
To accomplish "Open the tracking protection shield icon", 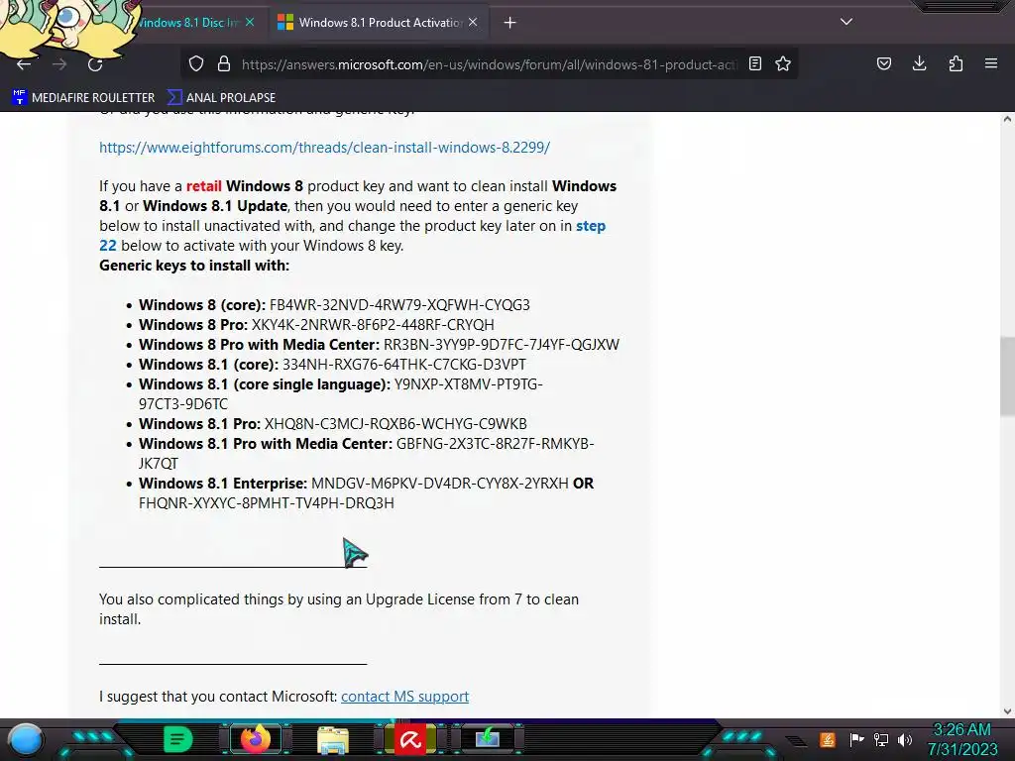I will click(196, 63).
